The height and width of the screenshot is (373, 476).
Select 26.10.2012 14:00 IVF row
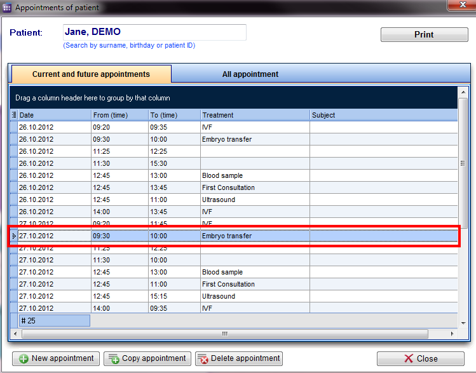(x=234, y=212)
